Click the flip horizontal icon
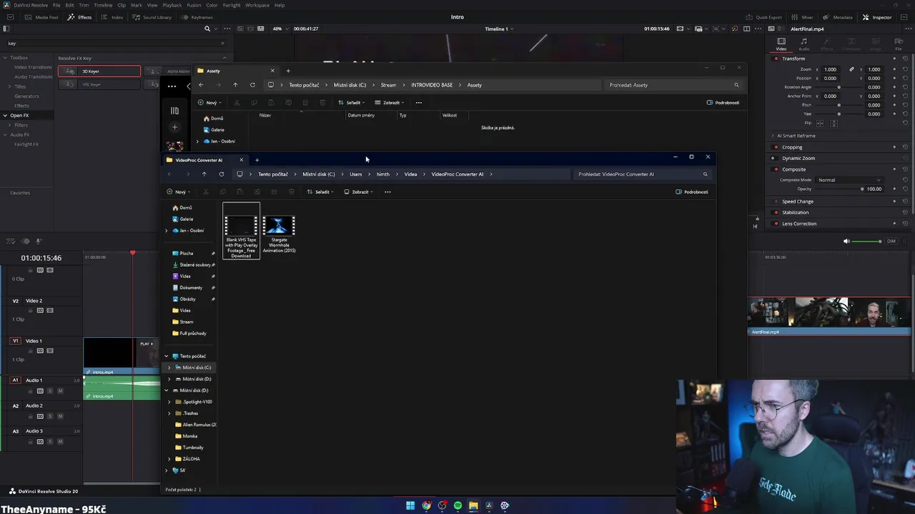This screenshot has width=915, height=514. tap(821, 123)
